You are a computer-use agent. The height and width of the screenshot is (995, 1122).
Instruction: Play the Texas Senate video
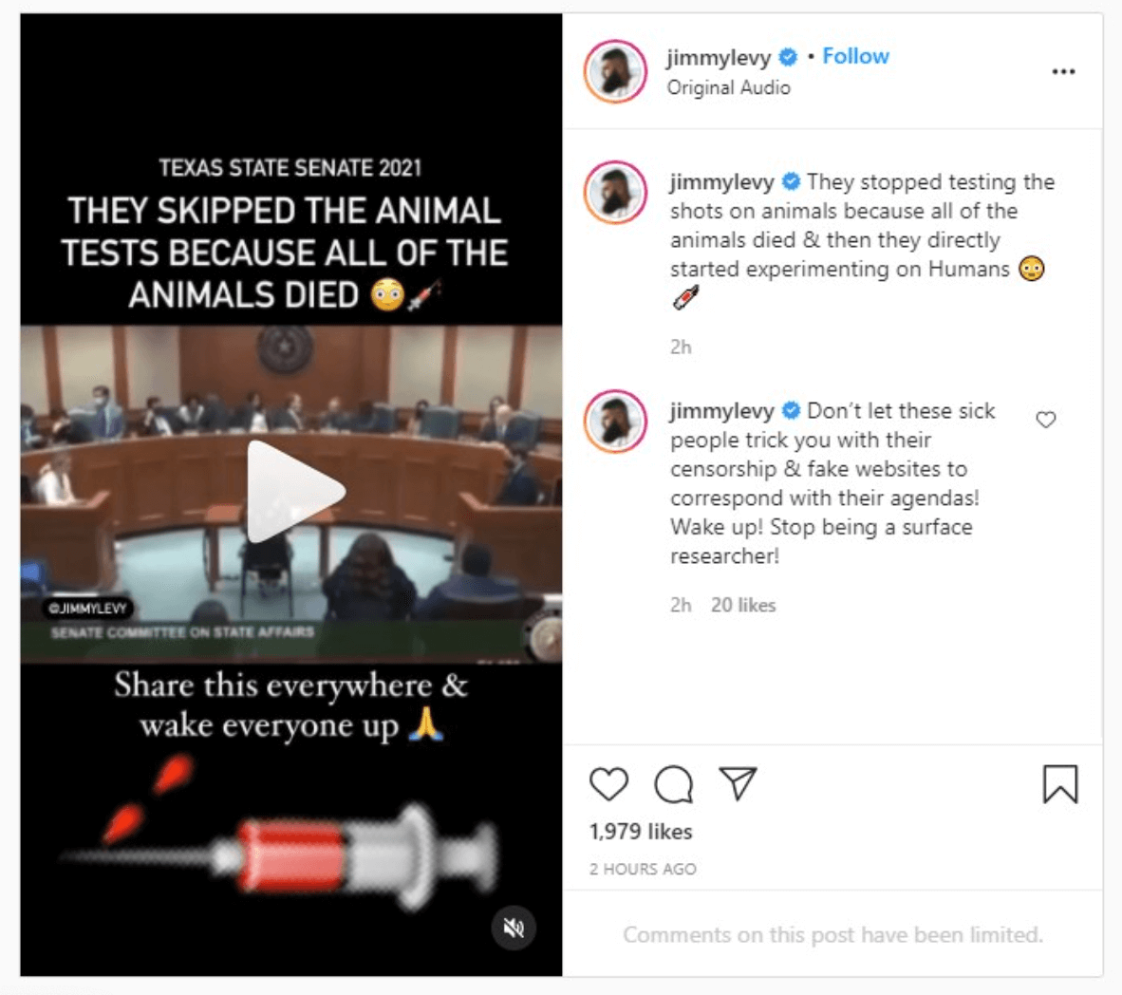tap(295, 492)
